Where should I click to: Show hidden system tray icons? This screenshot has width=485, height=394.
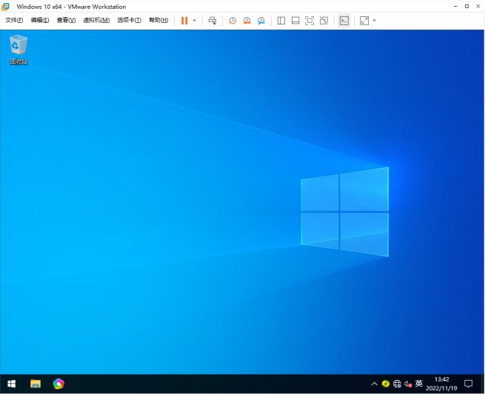(x=374, y=384)
